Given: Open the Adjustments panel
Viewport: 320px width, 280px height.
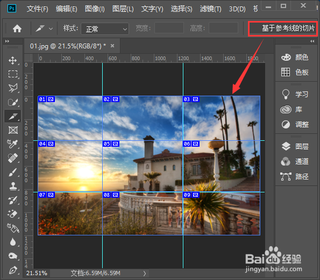Looking at the screenshot, I should [x=295, y=124].
